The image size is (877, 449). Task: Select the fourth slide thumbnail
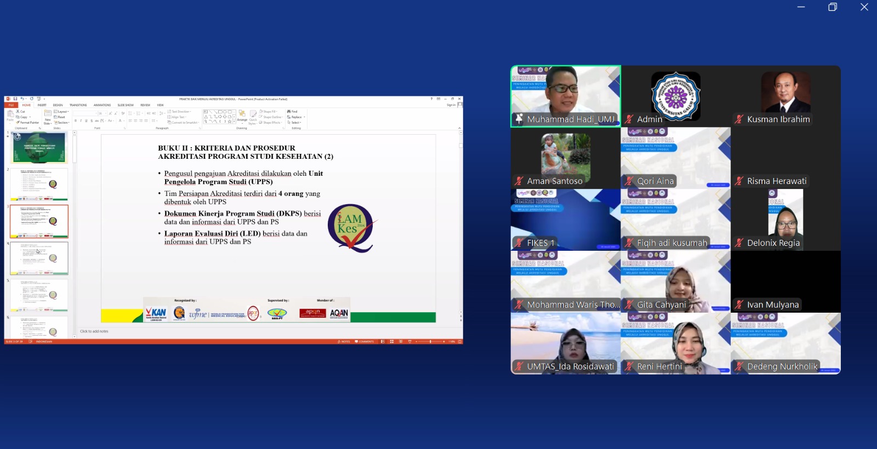(x=39, y=258)
